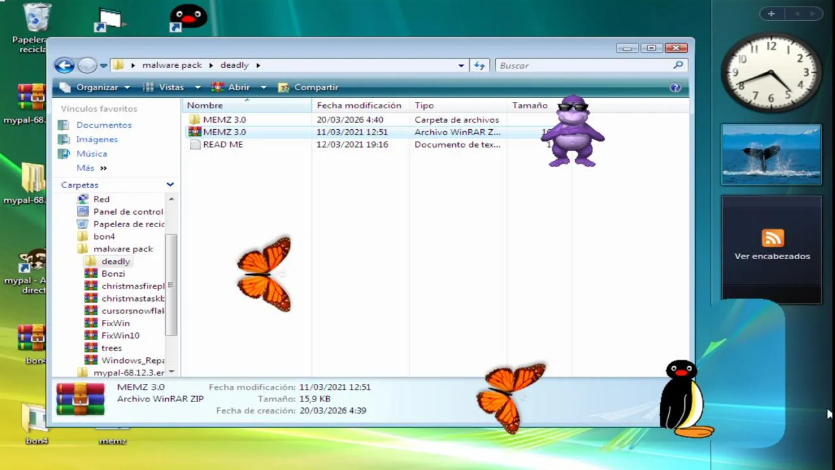This screenshot has height=470, width=835.
Task: Click the Abrir toolbar button
Action: (232, 87)
